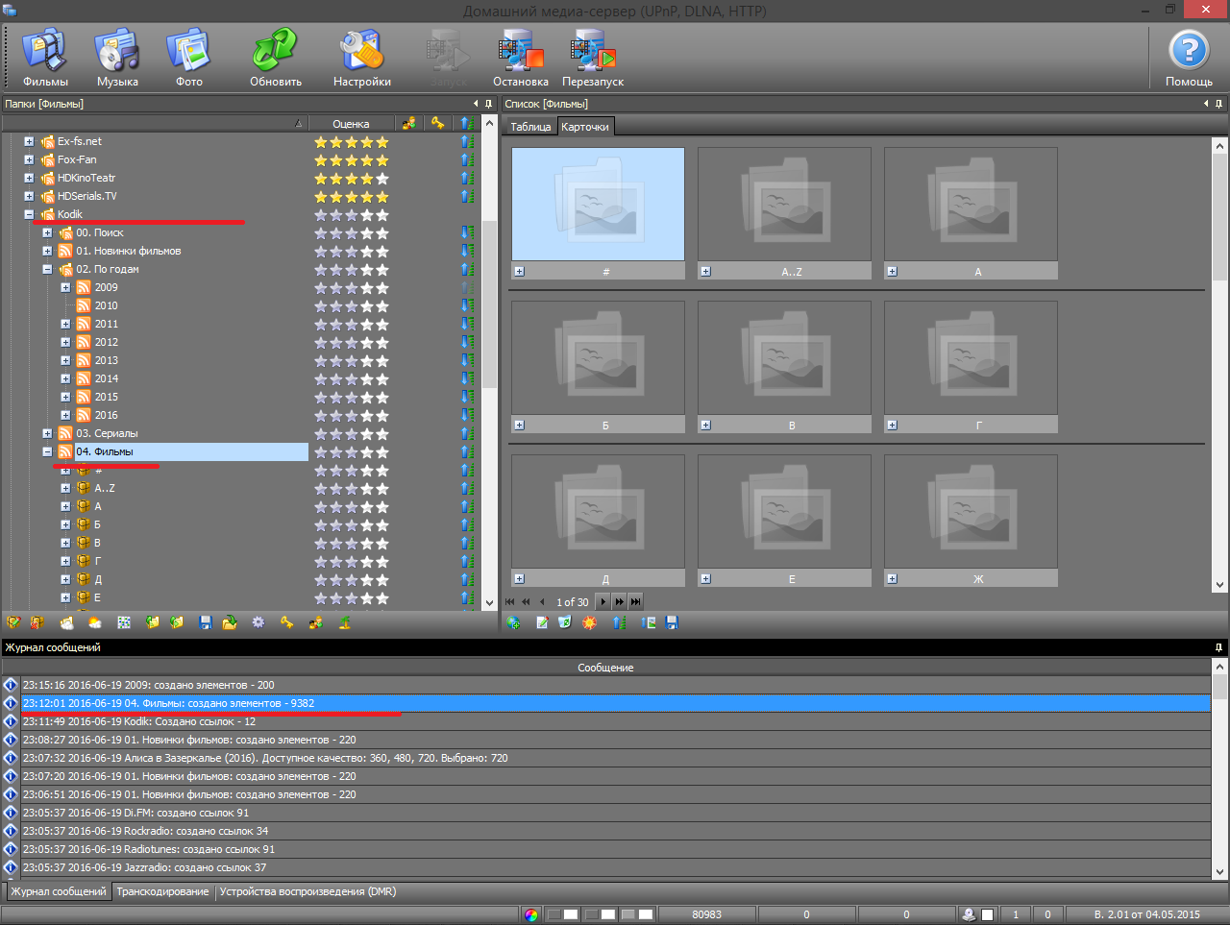
Task: Click the Музыка toolbar icon
Action: [x=117, y=58]
